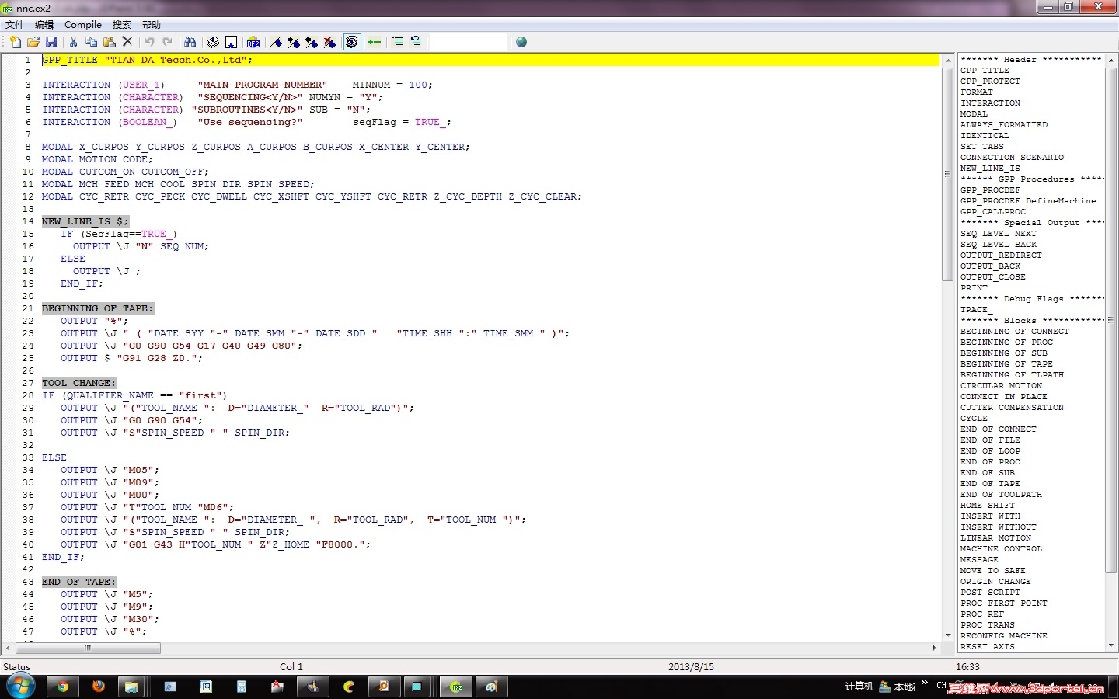Click the TOOL CHANGE: block header in code

pos(79,383)
